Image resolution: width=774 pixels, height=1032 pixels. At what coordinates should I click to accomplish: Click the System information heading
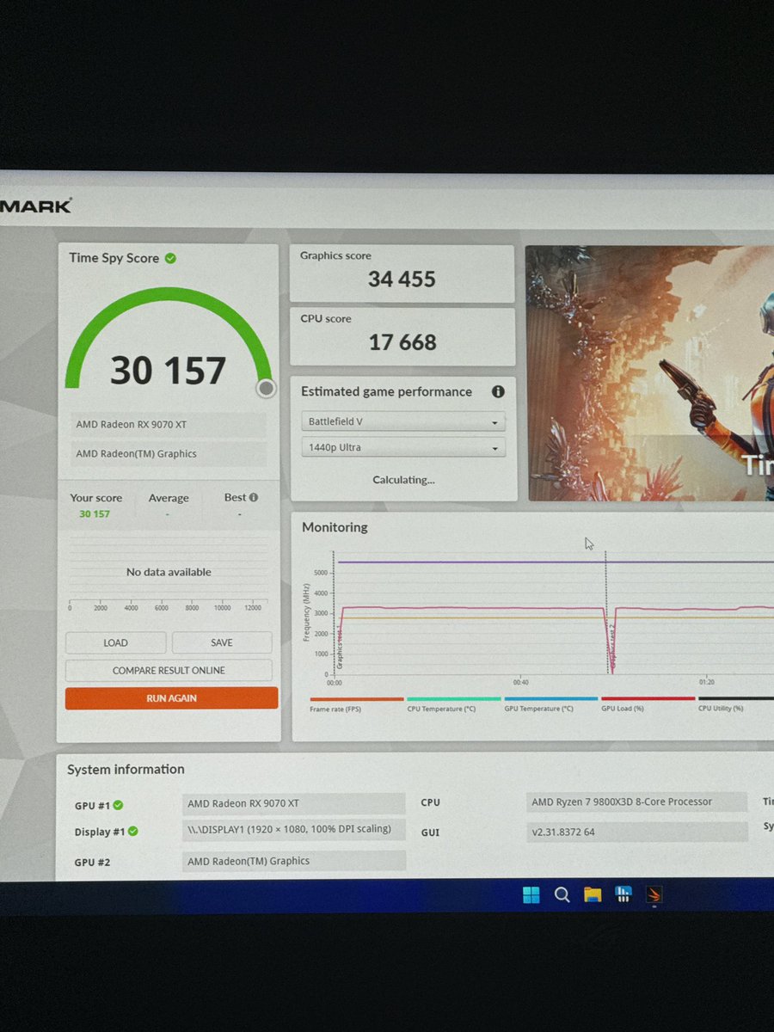point(126,770)
